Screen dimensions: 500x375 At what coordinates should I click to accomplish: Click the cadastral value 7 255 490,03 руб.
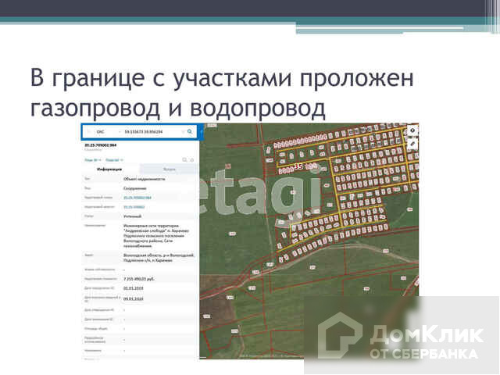139,279
